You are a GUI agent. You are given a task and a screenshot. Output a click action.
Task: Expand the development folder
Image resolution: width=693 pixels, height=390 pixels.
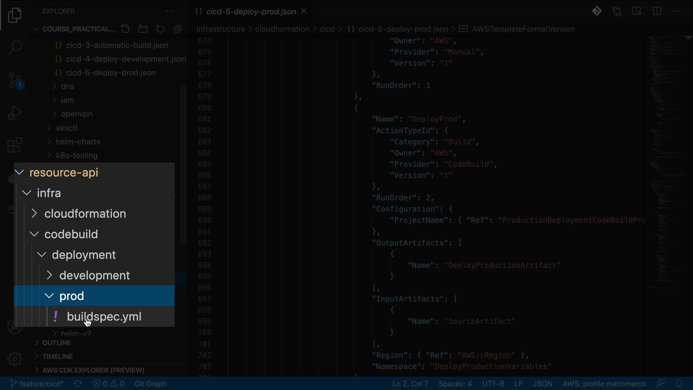coord(94,276)
